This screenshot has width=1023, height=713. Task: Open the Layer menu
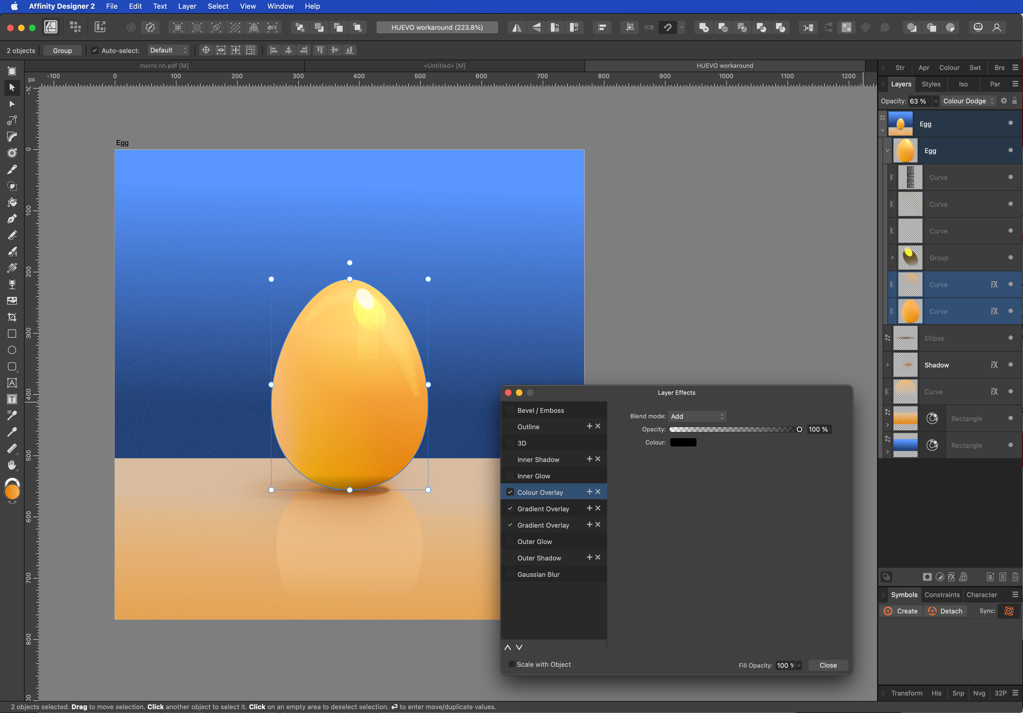coord(187,6)
